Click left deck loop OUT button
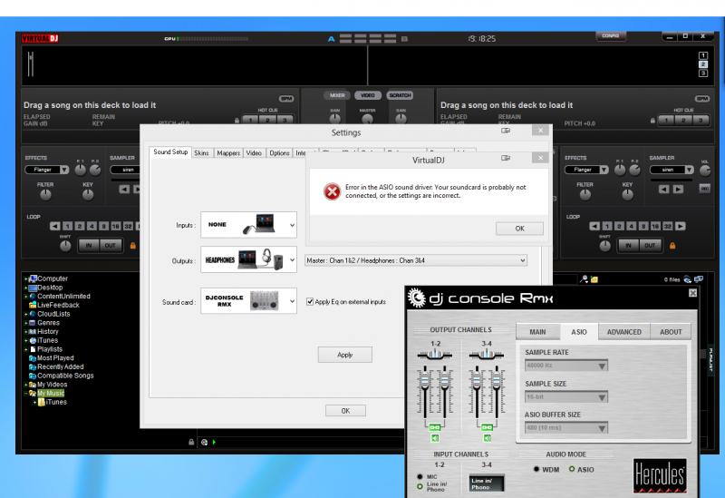 point(110,245)
